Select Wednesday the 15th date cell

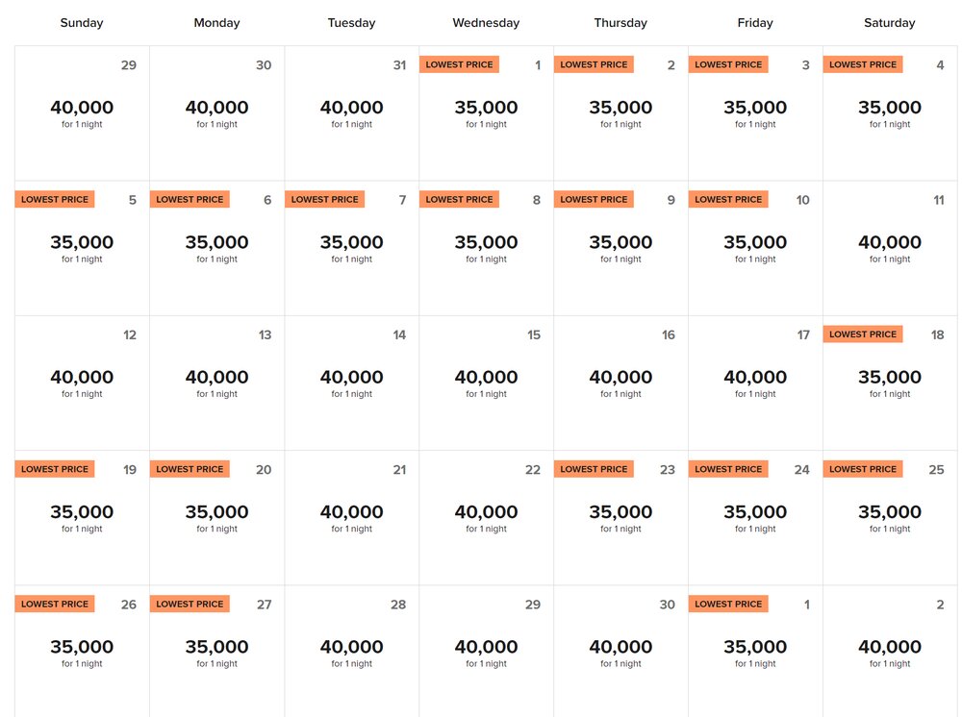click(486, 384)
